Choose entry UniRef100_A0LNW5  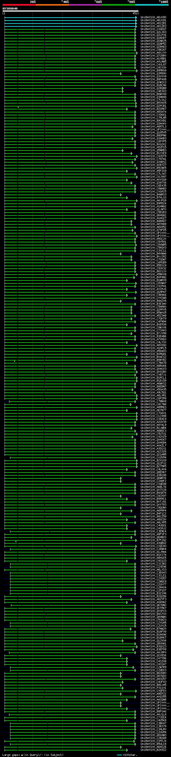pos(153,61)
